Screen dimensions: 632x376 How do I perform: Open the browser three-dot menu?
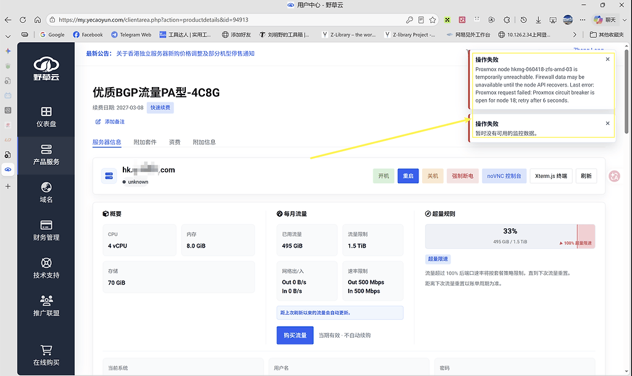(583, 20)
